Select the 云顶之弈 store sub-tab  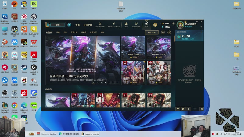[x=74, y=32]
